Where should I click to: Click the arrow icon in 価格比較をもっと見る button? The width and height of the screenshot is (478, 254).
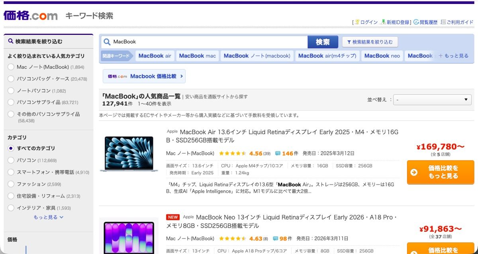click(x=414, y=172)
